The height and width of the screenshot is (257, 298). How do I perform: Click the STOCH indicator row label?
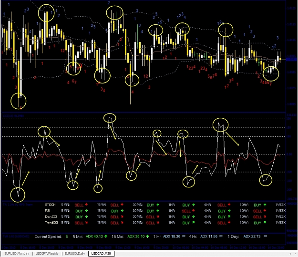point(50,205)
